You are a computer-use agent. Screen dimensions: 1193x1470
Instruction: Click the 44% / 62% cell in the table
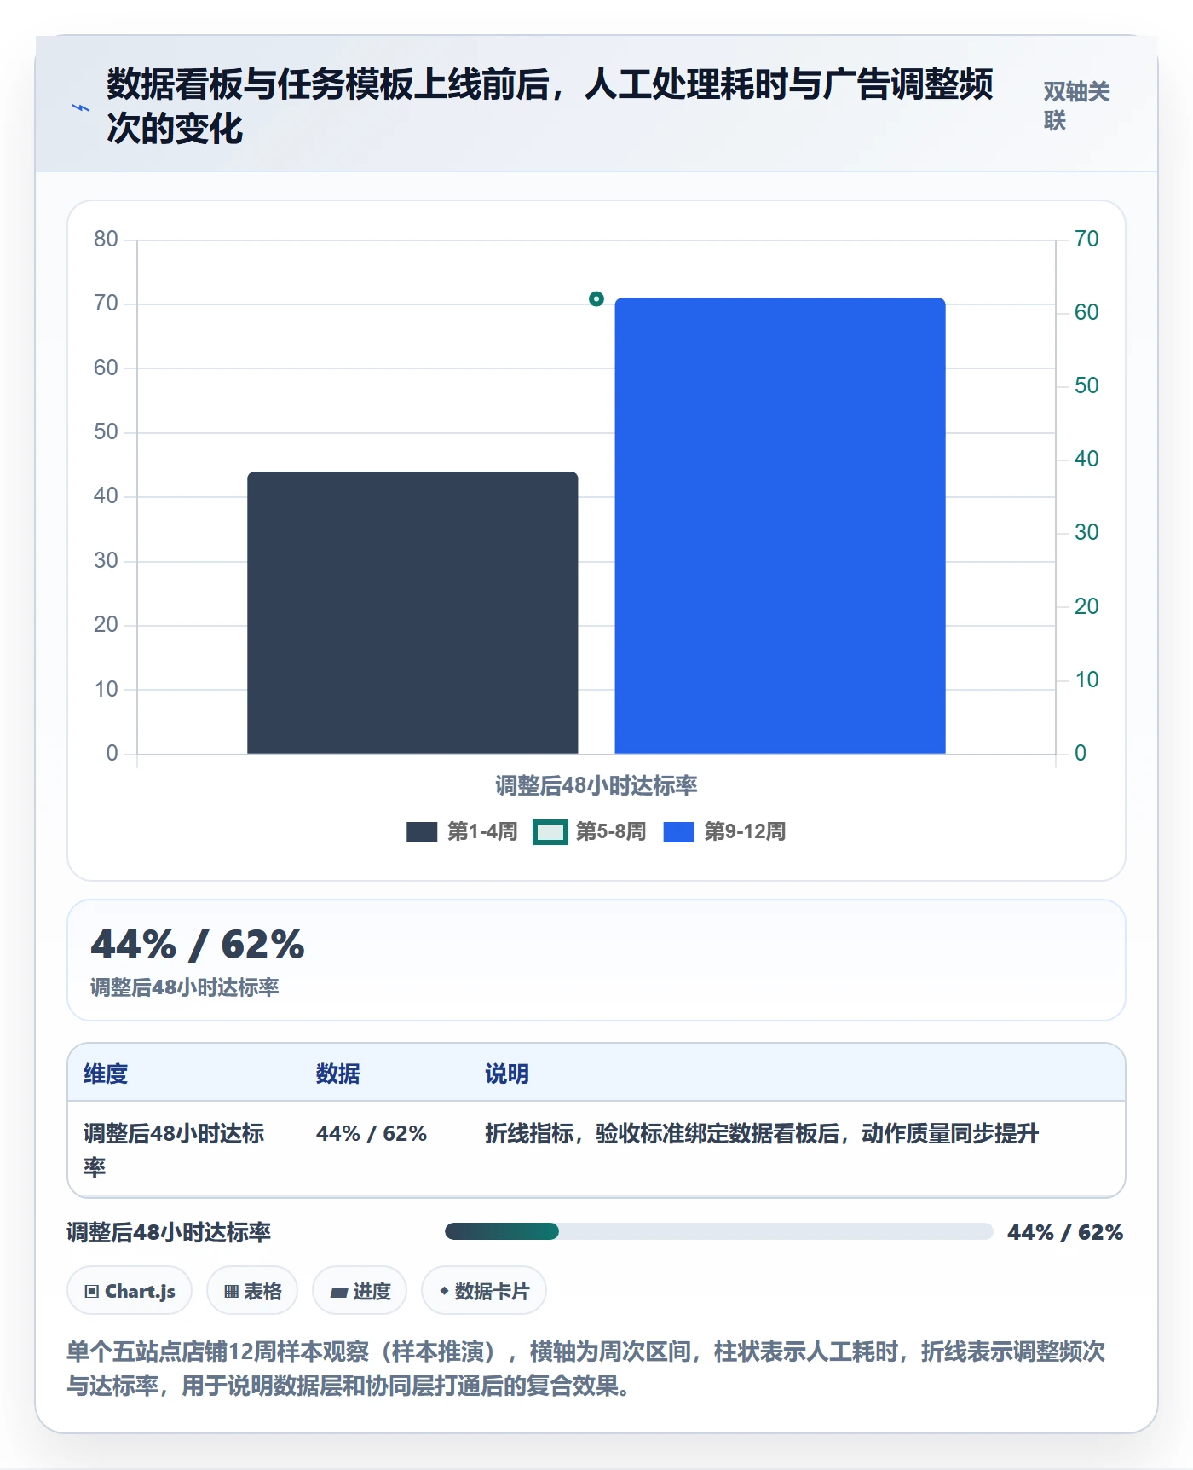coord(372,1133)
